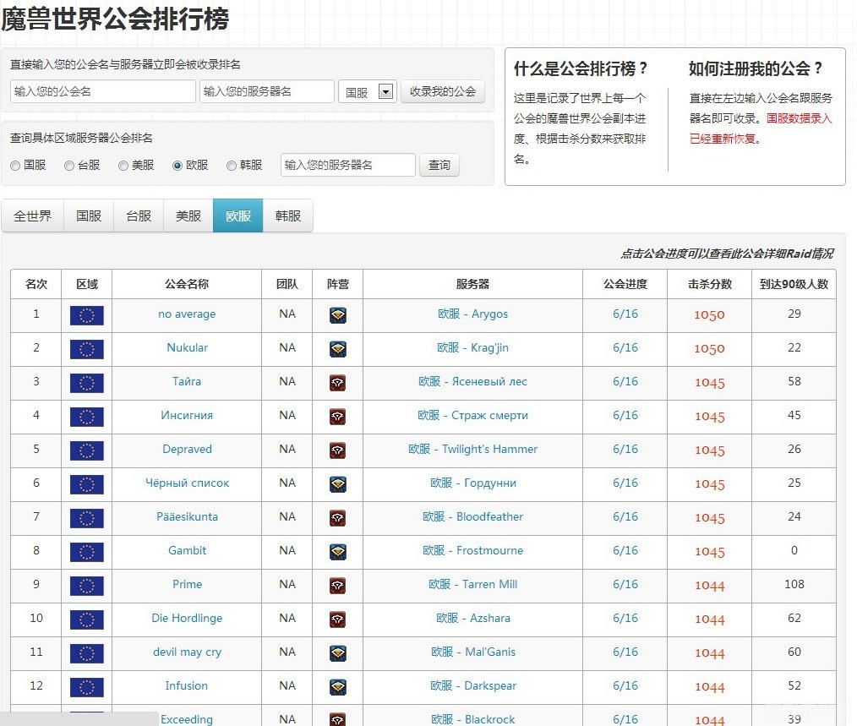Click the EU flag icon next to Prime
The width and height of the screenshot is (857, 726).
[86, 586]
